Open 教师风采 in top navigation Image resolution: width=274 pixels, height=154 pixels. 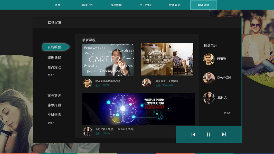click(x=174, y=5)
